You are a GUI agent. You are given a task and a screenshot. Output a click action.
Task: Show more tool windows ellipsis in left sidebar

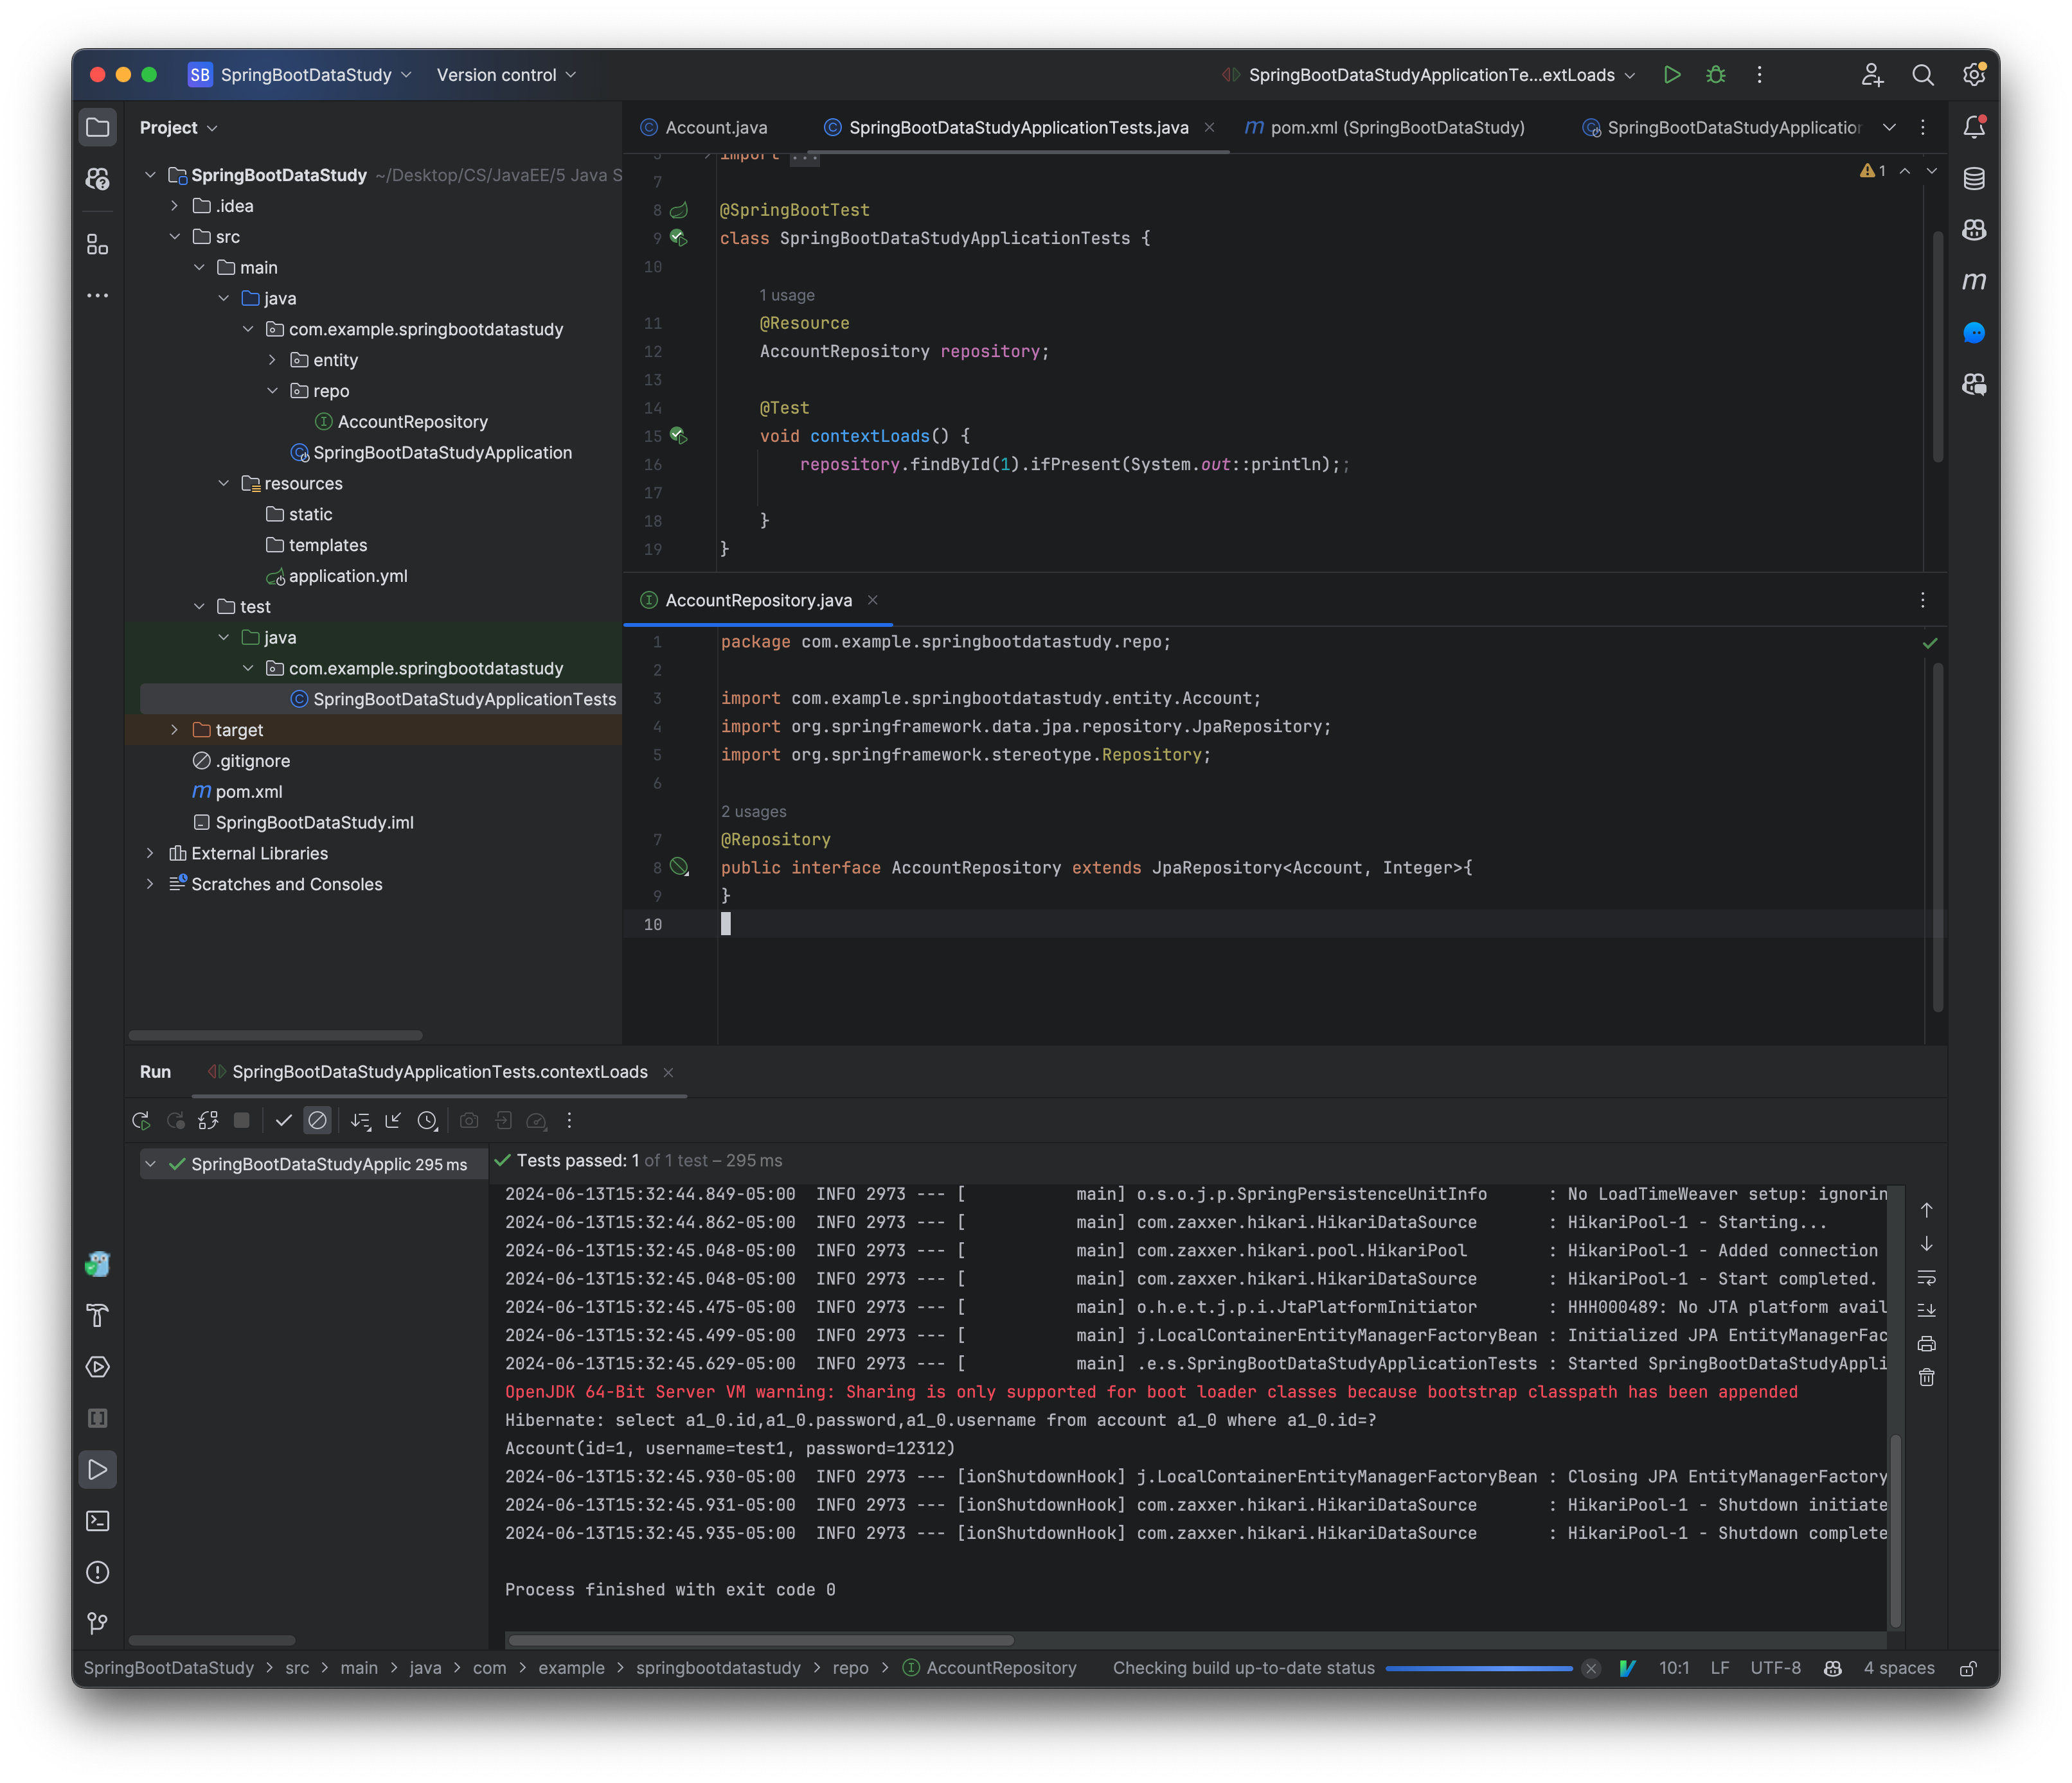click(97, 296)
